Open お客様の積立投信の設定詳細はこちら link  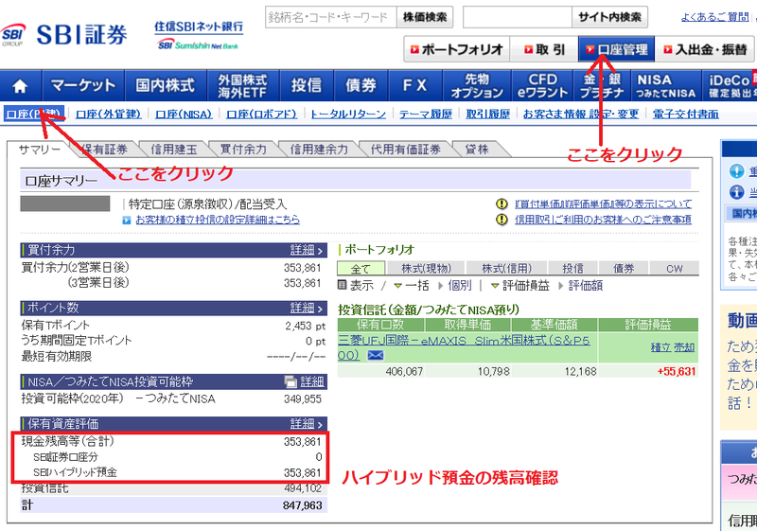click(x=218, y=221)
